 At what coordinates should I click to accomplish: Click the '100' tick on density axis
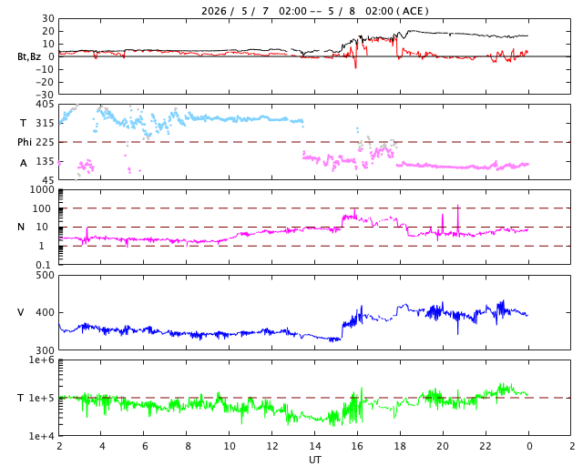[x=42, y=208]
